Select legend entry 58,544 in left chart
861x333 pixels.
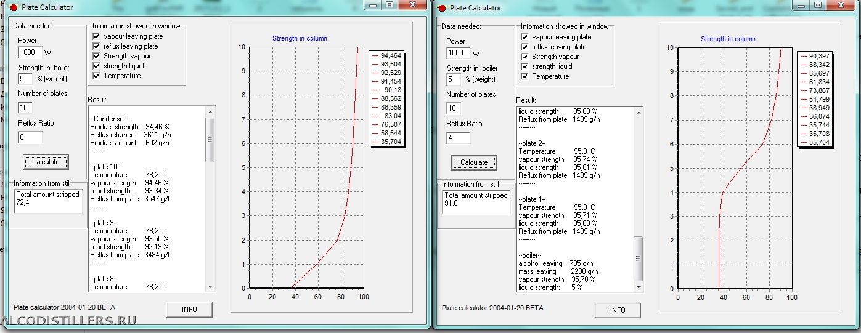[x=386, y=133]
